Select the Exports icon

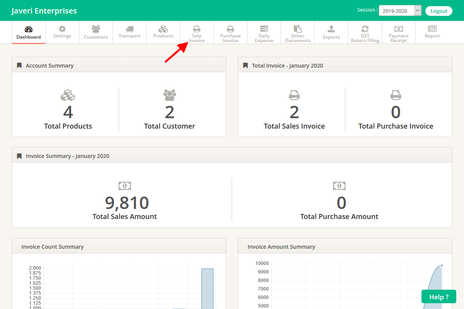(331, 32)
